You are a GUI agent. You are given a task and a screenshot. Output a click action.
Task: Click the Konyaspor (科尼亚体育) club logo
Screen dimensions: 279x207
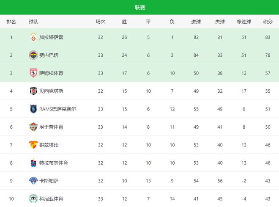pyautogui.click(x=33, y=199)
